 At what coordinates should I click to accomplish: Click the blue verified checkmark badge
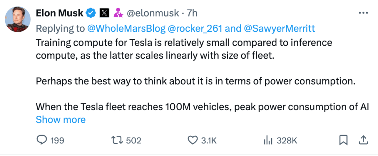click(x=91, y=13)
